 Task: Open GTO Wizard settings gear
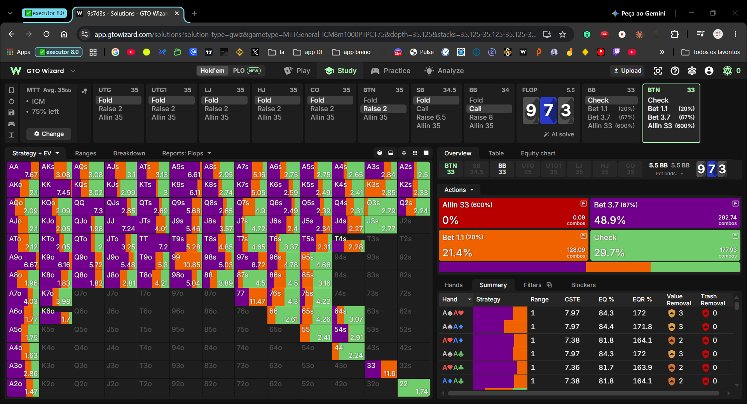point(692,71)
